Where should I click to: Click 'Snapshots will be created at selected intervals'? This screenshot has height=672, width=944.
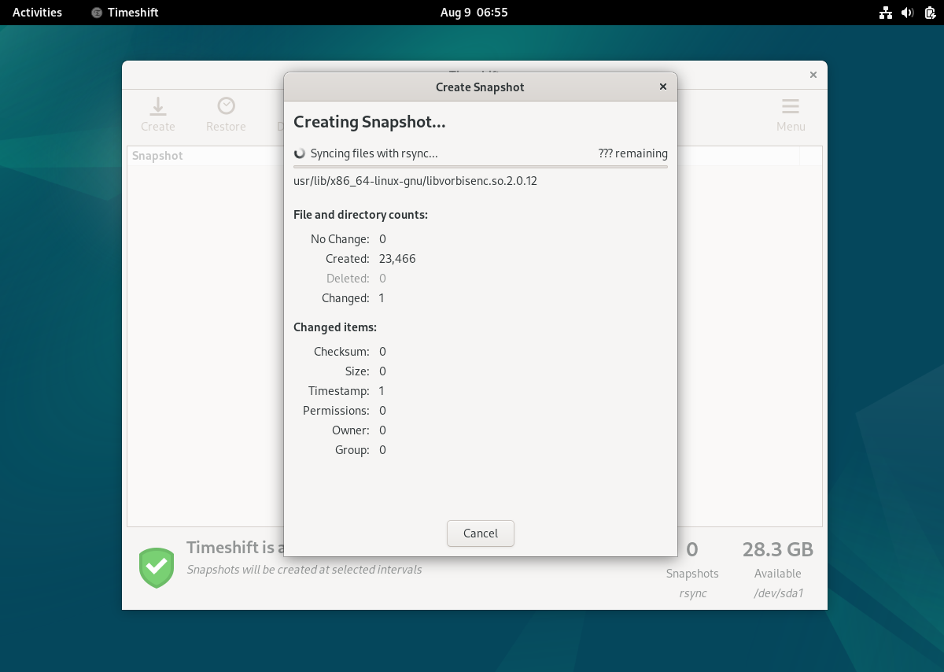click(304, 569)
